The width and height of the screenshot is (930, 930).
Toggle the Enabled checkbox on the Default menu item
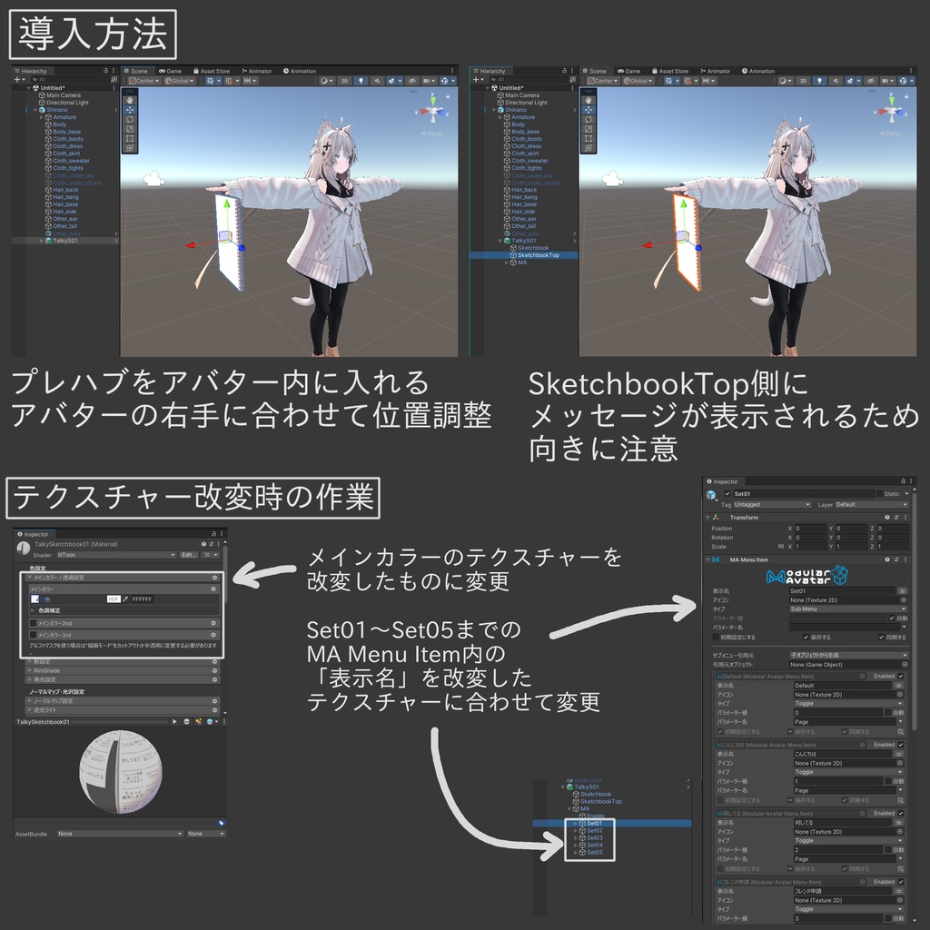pyautogui.click(x=900, y=676)
